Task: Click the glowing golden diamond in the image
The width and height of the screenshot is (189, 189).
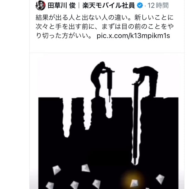Action: [x=134, y=183]
